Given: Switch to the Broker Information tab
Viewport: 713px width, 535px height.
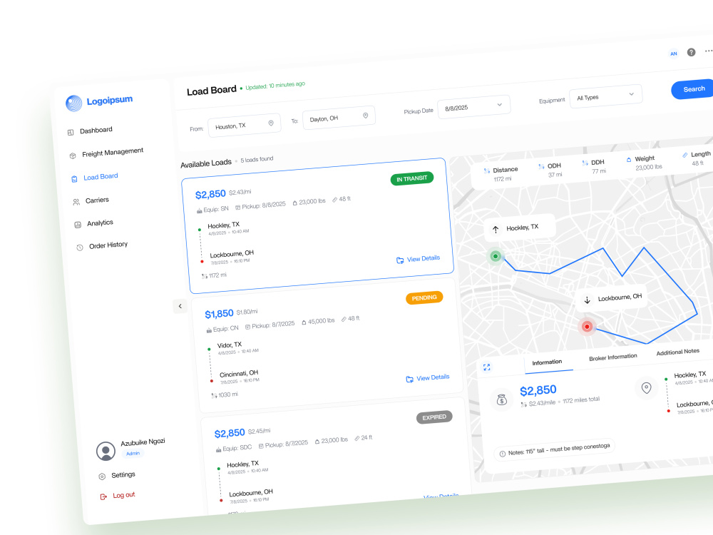Looking at the screenshot, I should [613, 357].
